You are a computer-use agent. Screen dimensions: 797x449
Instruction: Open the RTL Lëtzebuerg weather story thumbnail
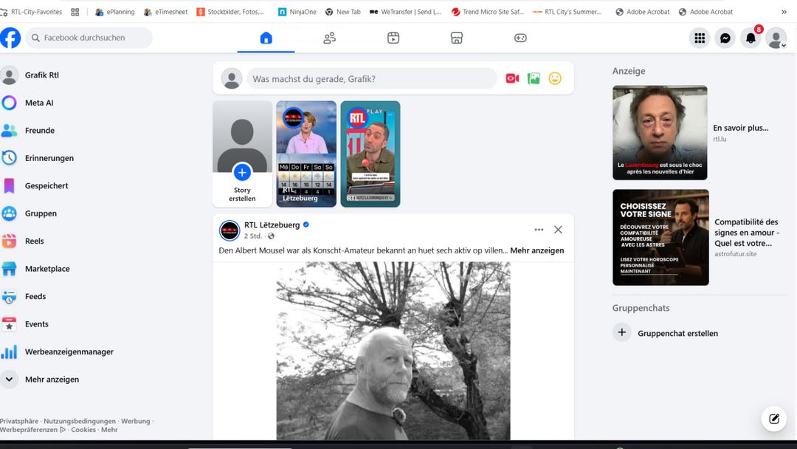pos(306,154)
